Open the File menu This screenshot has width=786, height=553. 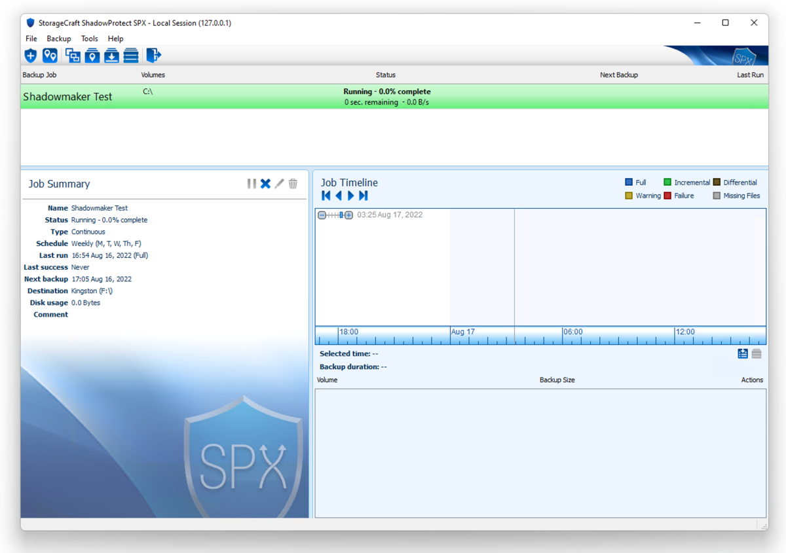pyautogui.click(x=31, y=39)
